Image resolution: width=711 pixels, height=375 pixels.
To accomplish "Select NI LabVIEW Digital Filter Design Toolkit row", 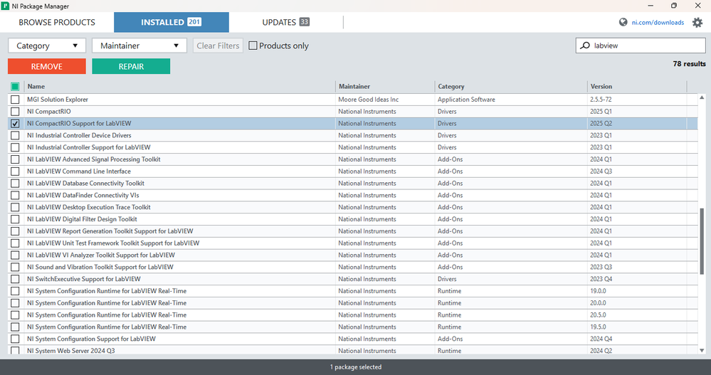I will [353, 219].
